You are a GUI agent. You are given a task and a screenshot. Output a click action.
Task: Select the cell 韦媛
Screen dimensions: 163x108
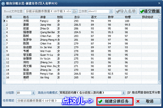pyautogui.click(x=31, y=51)
